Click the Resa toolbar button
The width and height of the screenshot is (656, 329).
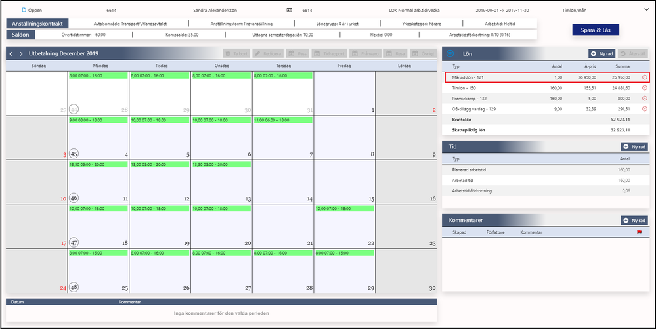[x=395, y=54]
